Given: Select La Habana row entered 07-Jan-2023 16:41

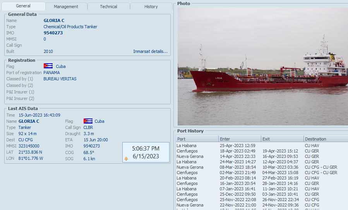Looking at the screenshot, I should point(262,189).
